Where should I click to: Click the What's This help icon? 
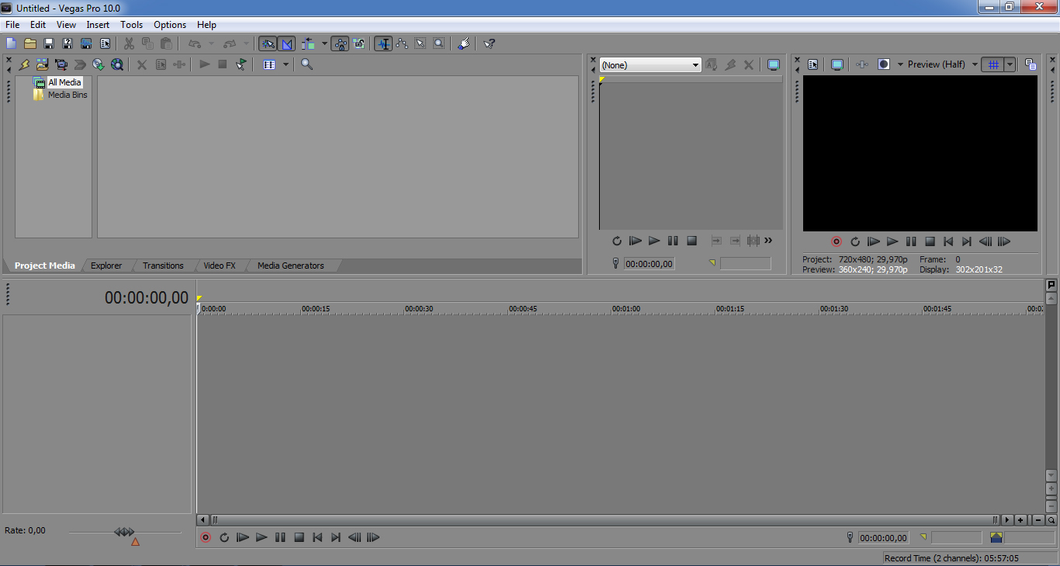tap(490, 44)
